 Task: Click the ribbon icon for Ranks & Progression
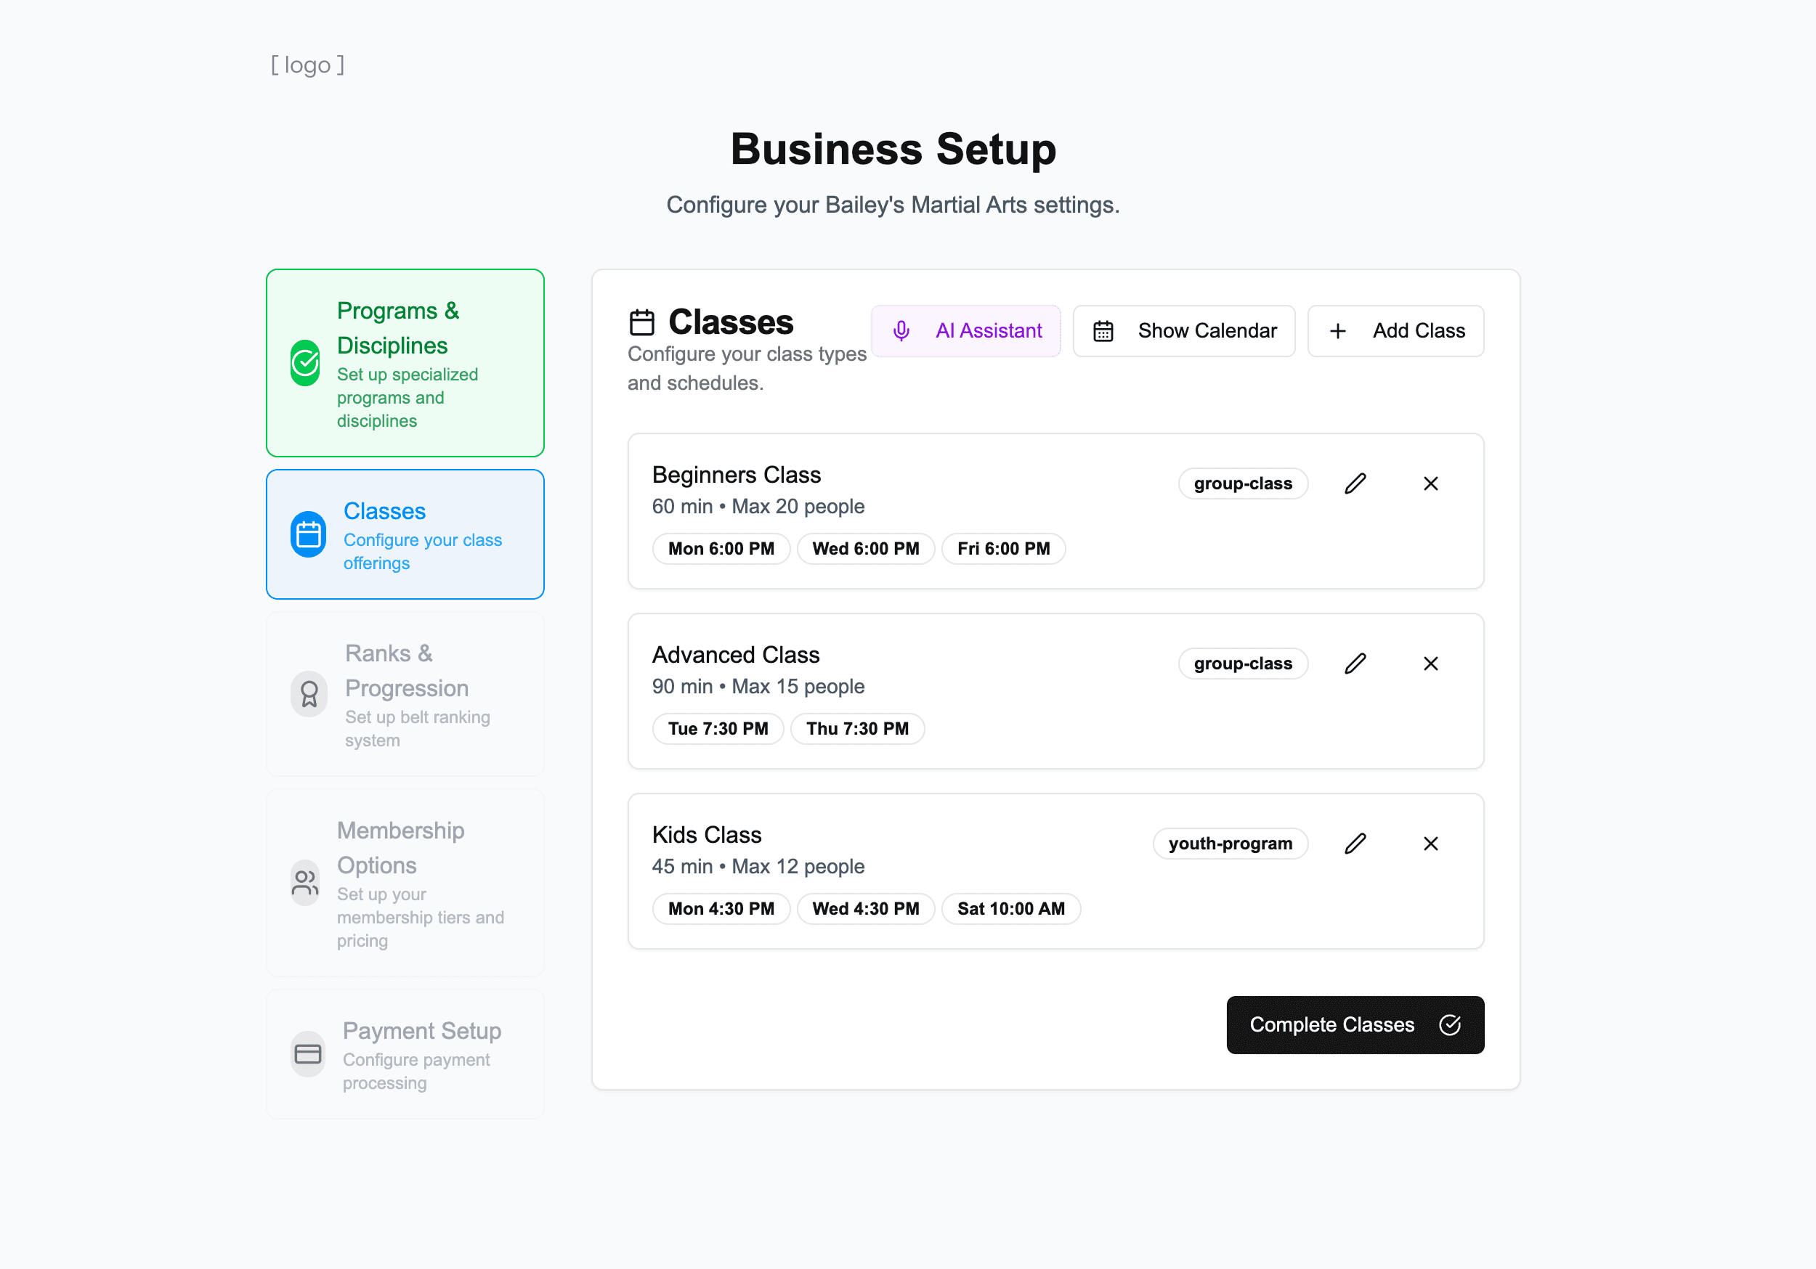309,694
